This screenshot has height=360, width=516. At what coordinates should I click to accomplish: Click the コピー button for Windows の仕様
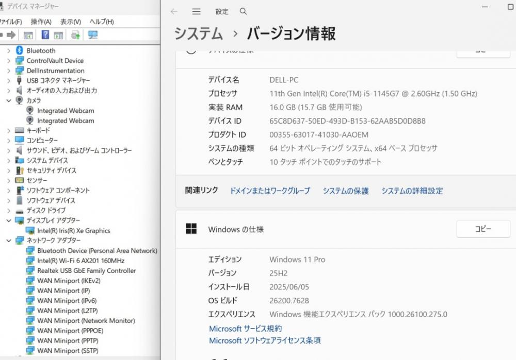pyautogui.click(x=483, y=229)
